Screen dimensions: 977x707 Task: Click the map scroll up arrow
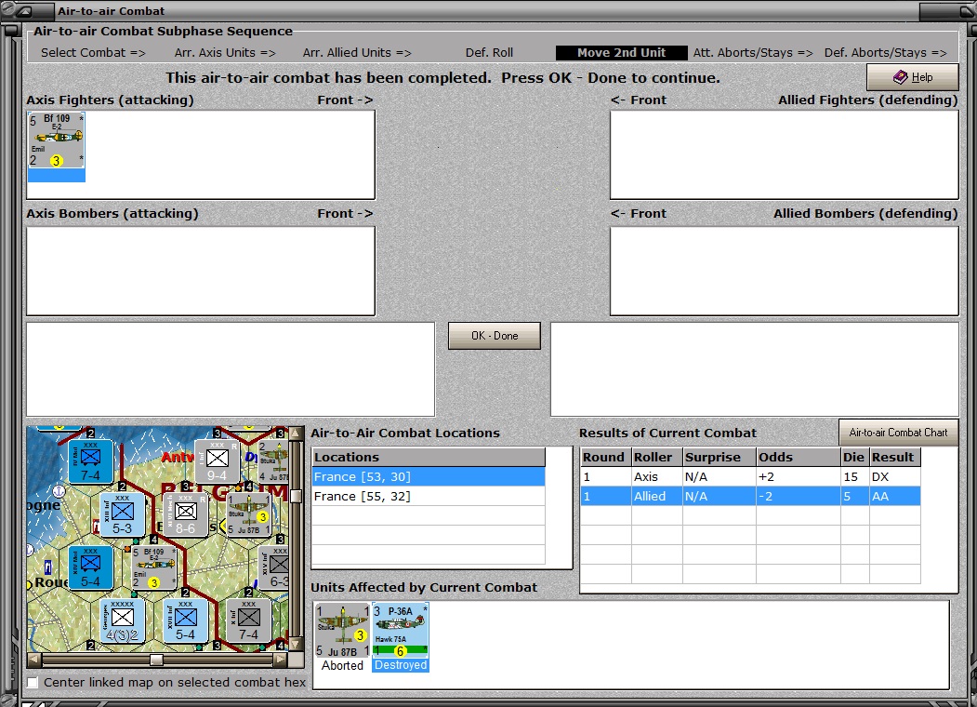pyautogui.click(x=296, y=433)
